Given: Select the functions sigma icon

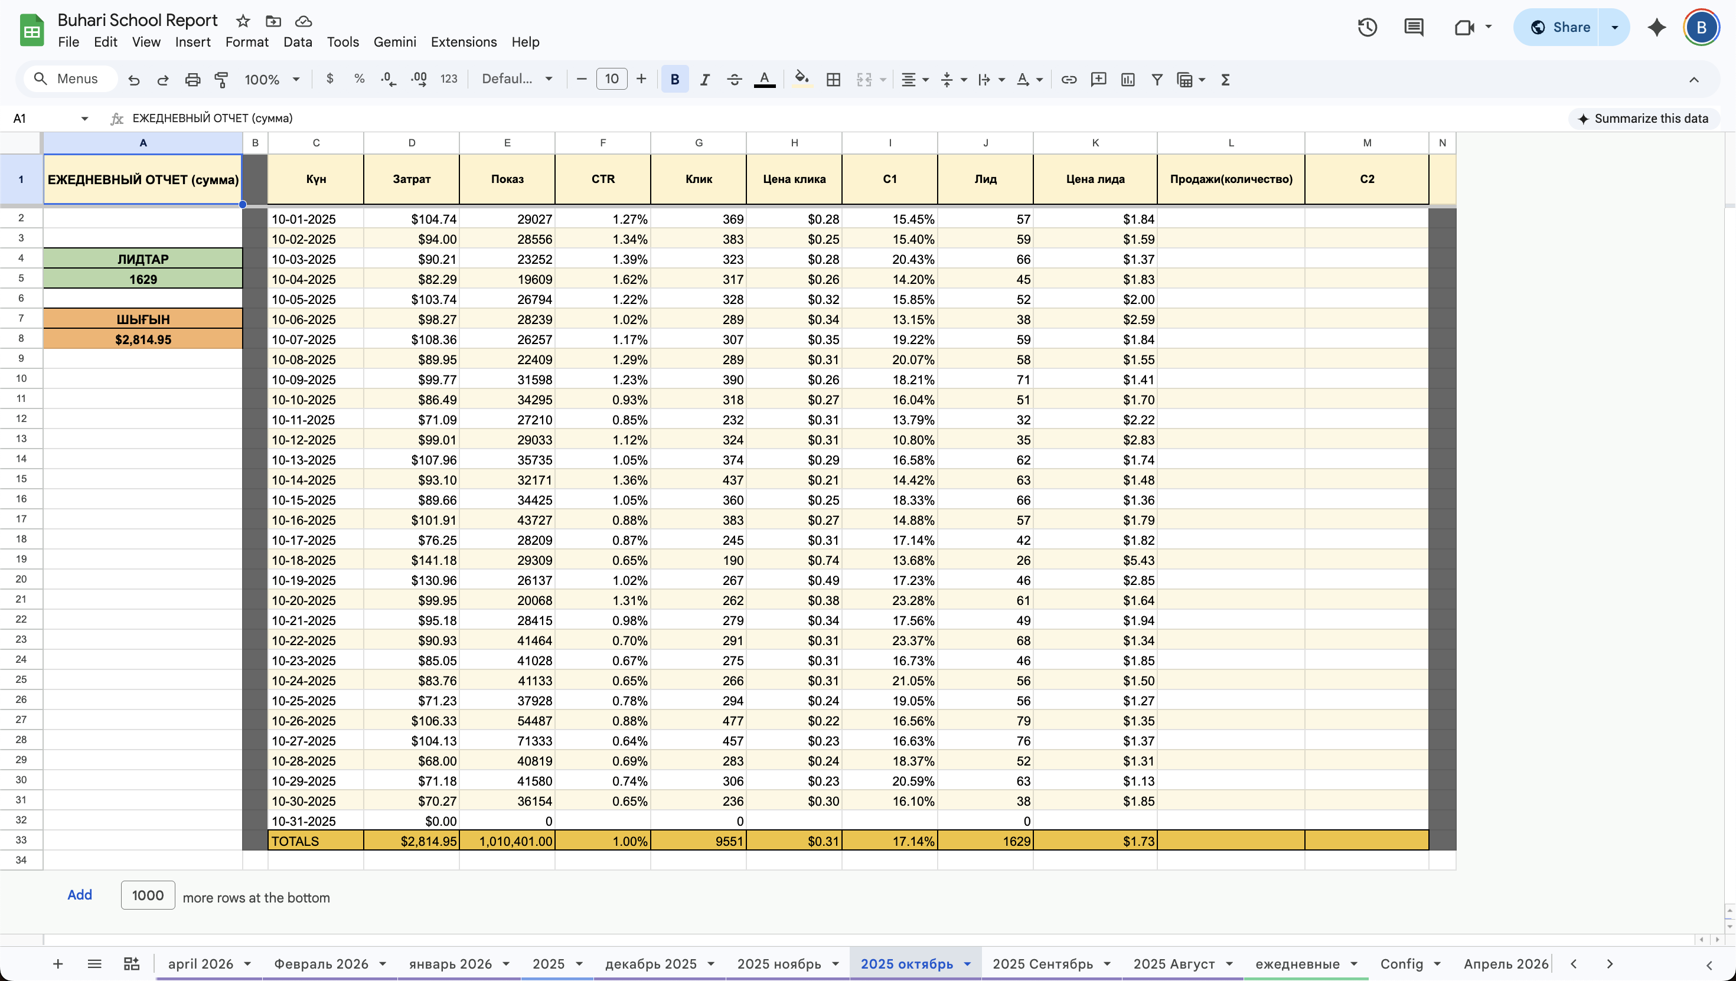Looking at the screenshot, I should 1225,80.
